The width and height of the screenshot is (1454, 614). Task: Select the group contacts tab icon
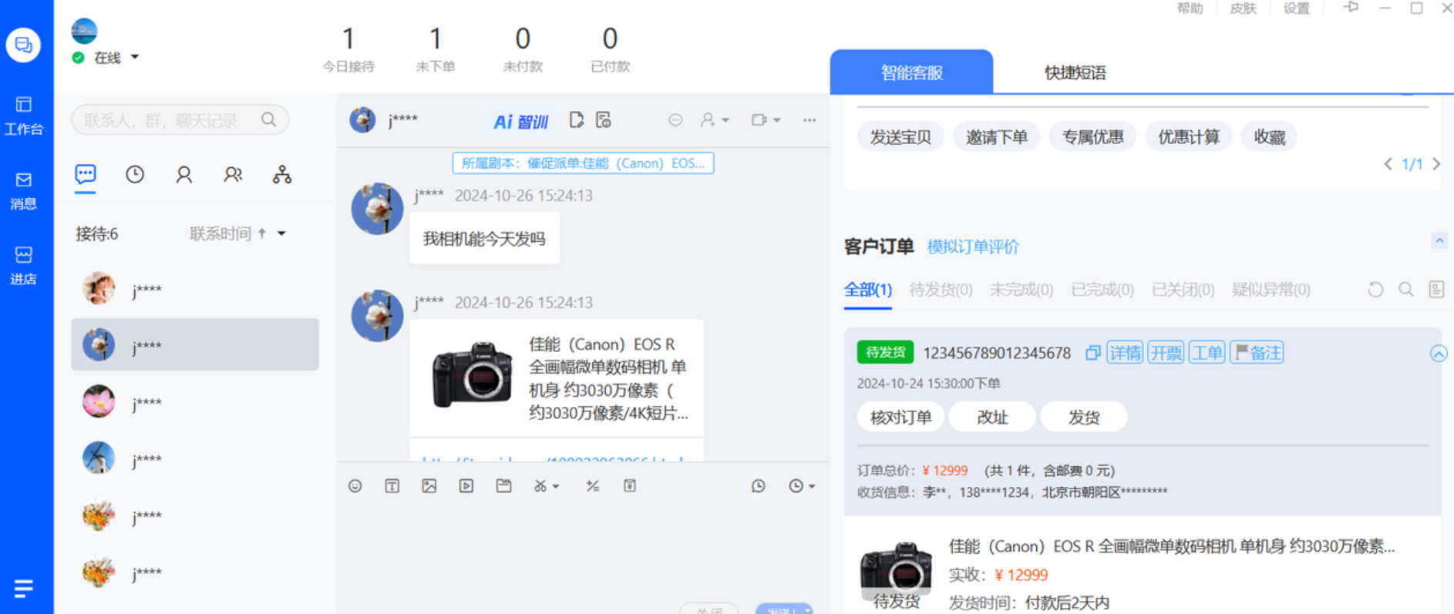pos(233,174)
